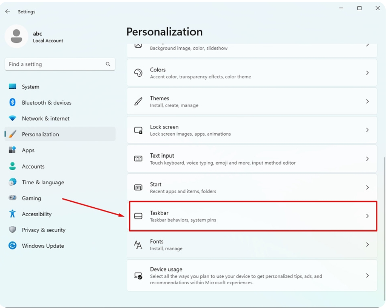Screen dimensions: 386x308
Task: Go back using the back arrow
Action: click(x=8, y=11)
